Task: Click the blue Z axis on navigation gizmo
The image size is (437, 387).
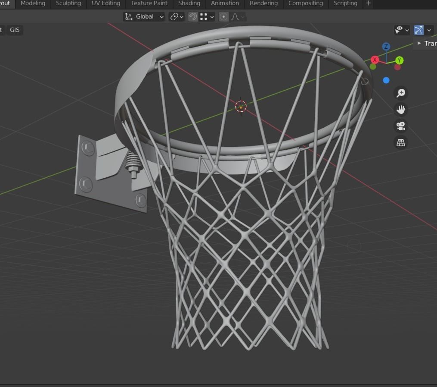Action: tap(386, 46)
